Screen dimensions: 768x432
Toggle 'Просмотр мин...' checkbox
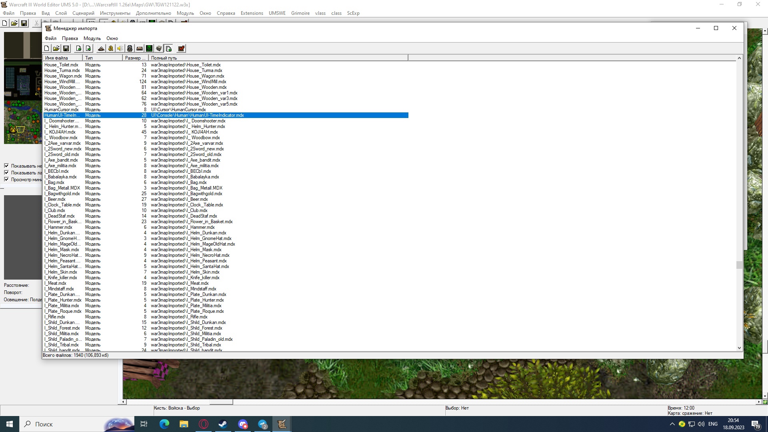(6, 179)
